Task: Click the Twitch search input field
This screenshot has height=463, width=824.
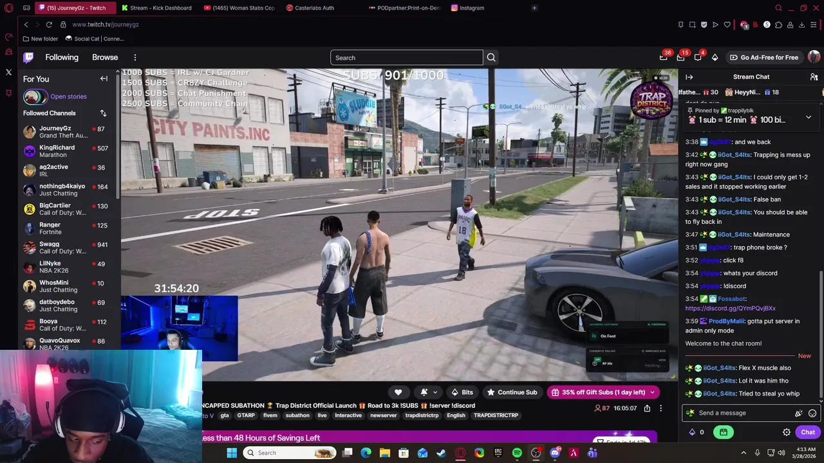Action: pos(407,57)
